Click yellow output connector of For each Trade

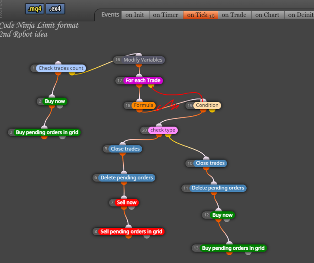pos(151,86)
